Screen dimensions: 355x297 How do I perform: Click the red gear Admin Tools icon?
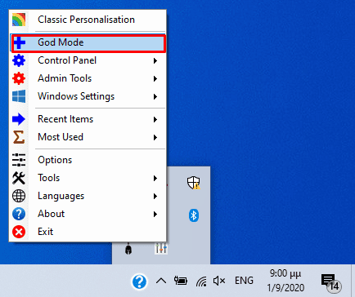19,78
